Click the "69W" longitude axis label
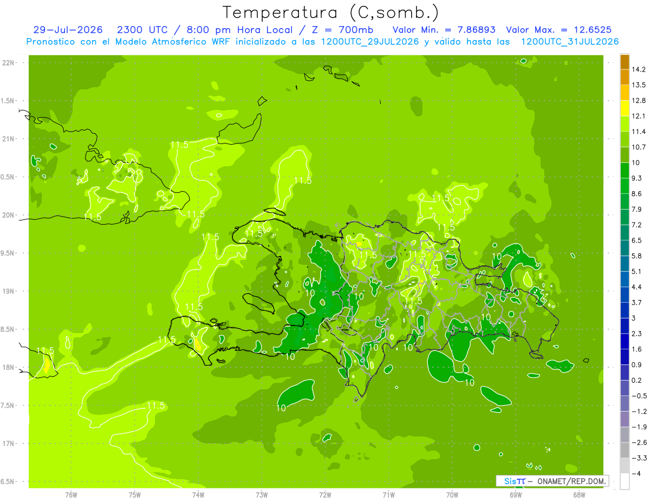 (x=516, y=495)
